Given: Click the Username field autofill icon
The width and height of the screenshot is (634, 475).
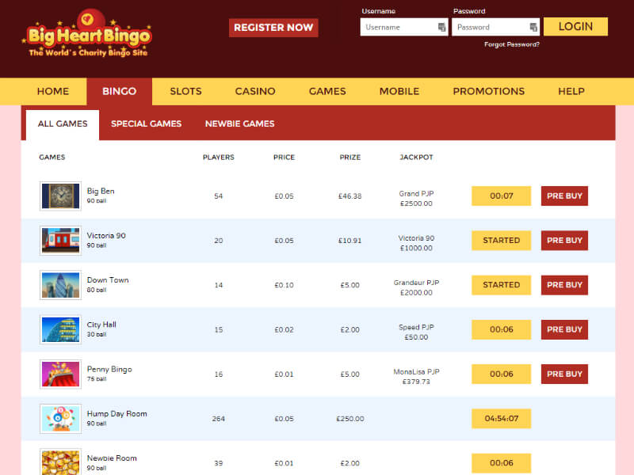Looking at the screenshot, I should [442, 27].
